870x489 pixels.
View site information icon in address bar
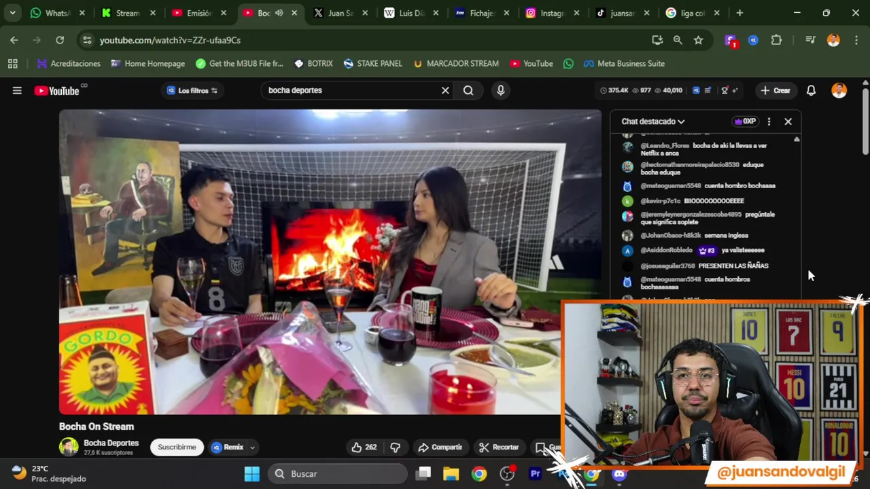click(x=87, y=40)
